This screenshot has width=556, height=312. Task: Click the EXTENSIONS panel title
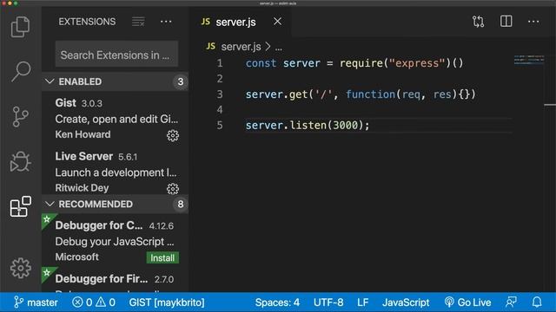87,22
